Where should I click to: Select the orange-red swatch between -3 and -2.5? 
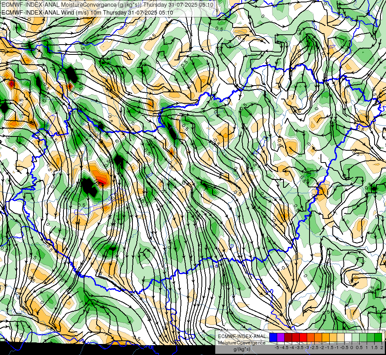click(x=311, y=337)
